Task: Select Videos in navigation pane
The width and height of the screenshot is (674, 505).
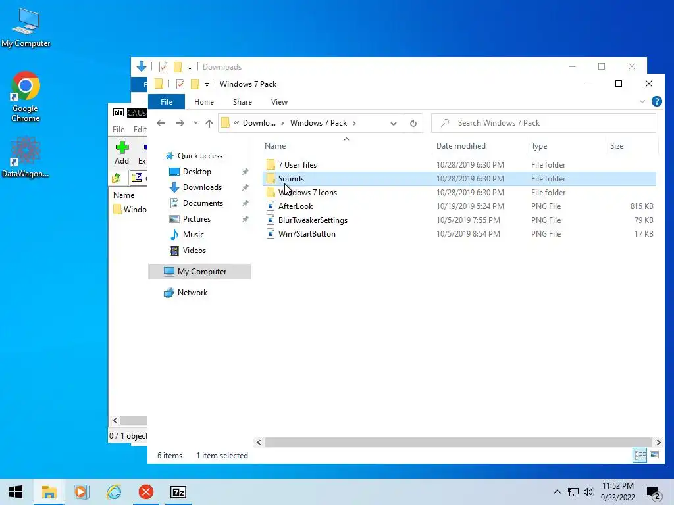Action: [x=194, y=251]
